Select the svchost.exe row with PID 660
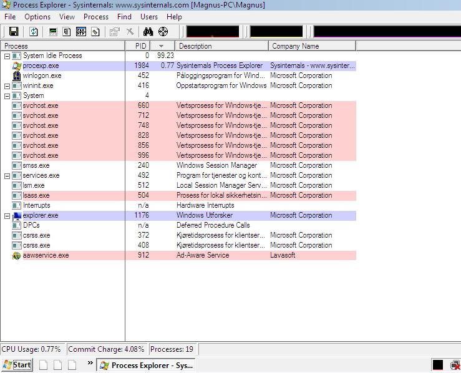 [178, 106]
